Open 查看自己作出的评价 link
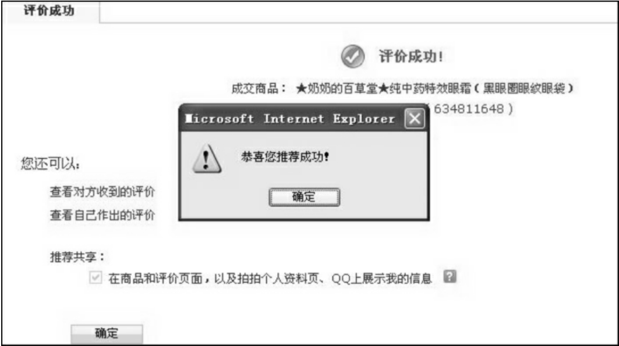The height and width of the screenshot is (346, 619). tap(102, 215)
